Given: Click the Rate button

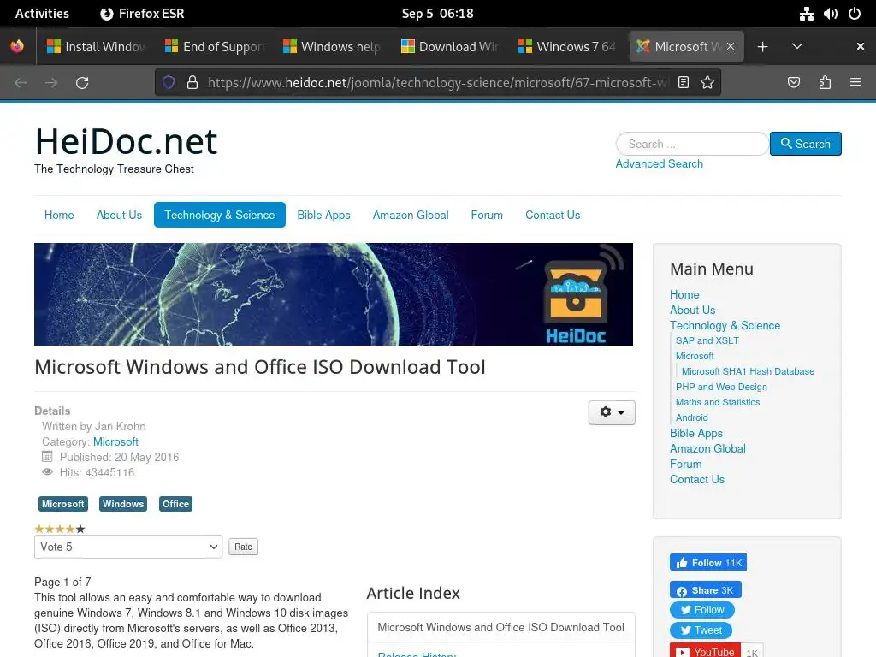Looking at the screenshot, I should click(243, 547).
